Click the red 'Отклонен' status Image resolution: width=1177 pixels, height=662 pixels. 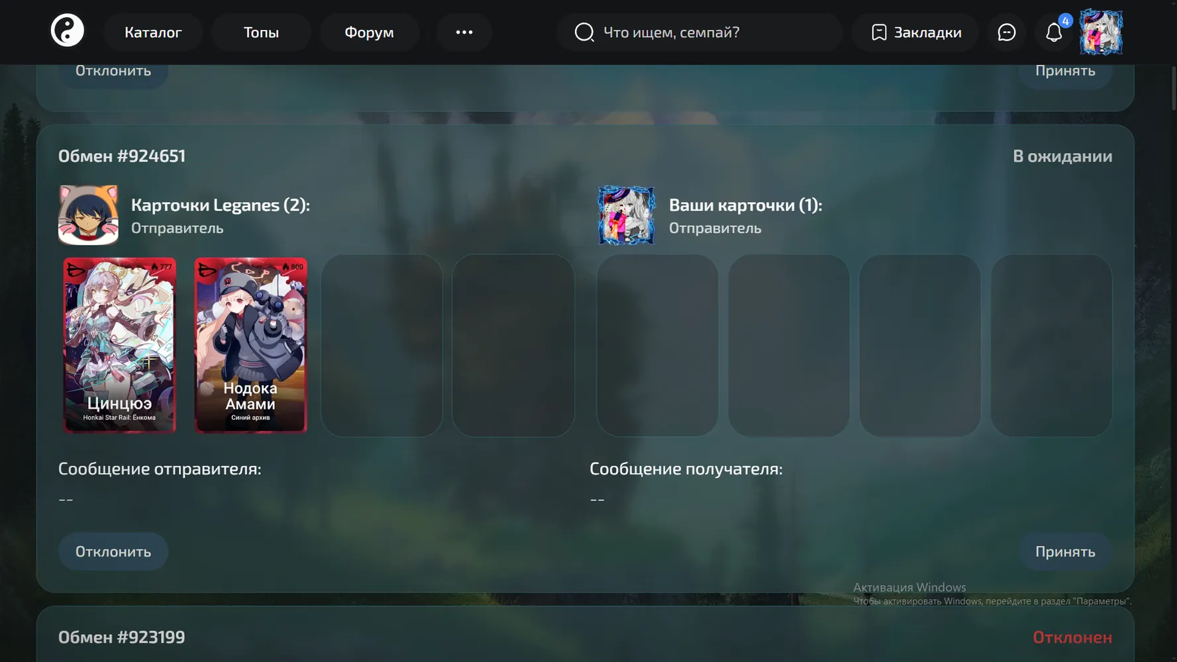[1072, 638]
